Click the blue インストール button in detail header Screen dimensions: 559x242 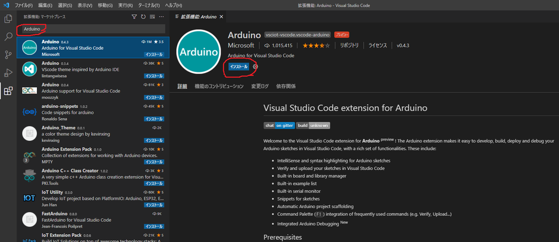[x=238, y=67]
